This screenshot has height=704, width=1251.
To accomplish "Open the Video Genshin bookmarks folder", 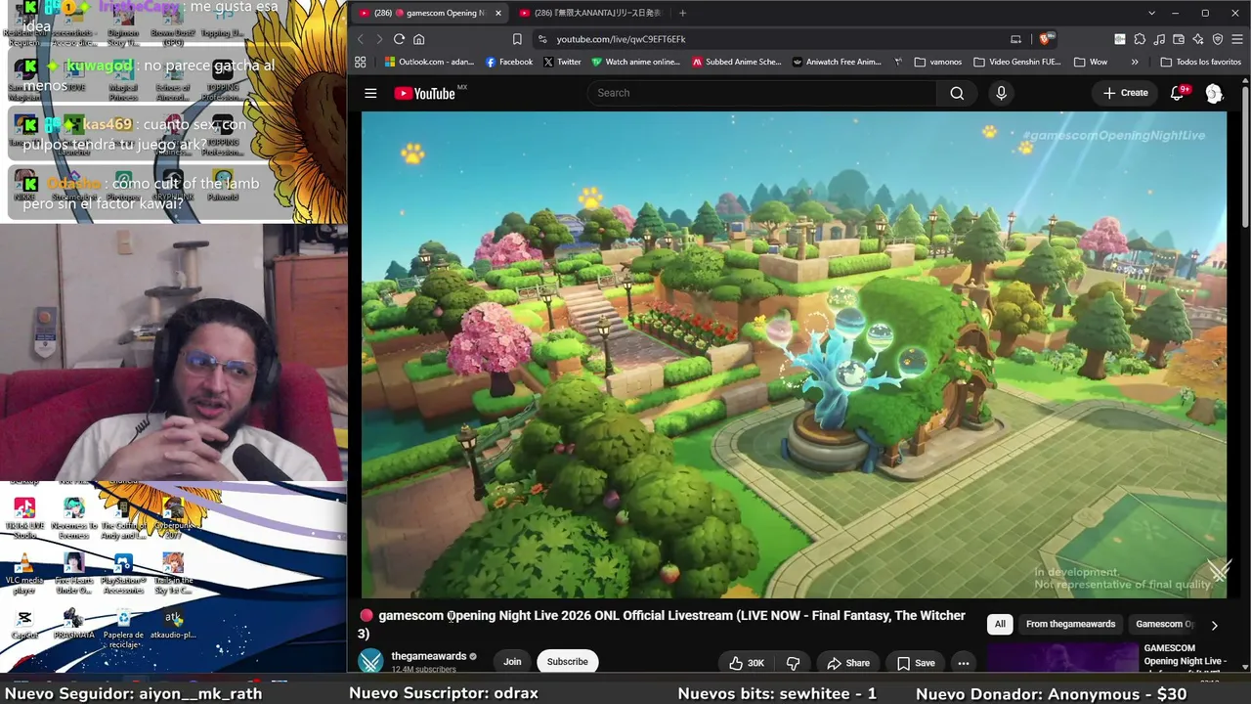I will tap(1017, 62).
